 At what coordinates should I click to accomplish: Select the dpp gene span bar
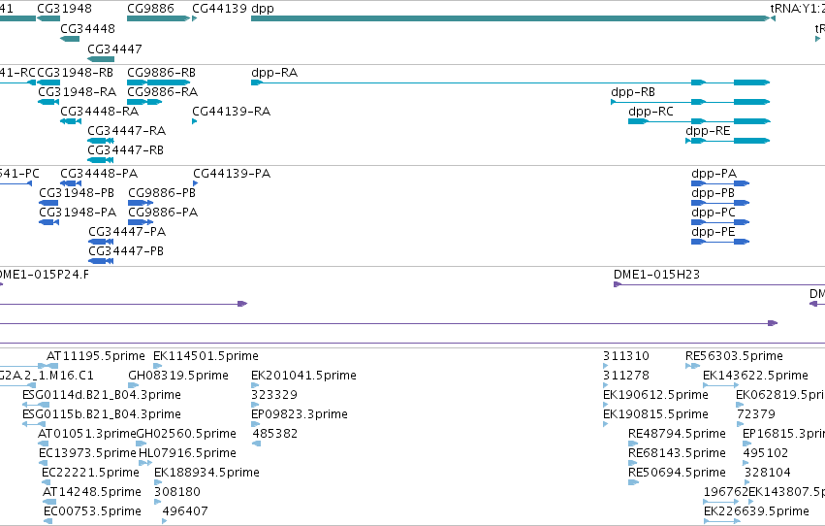click(510, 18)
